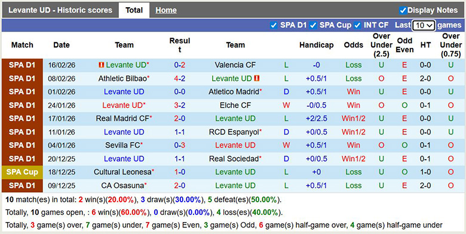Click the red card icon in the Athletic Bilbao row
Viewport: 466px width, 234px height.
[257, 78]
